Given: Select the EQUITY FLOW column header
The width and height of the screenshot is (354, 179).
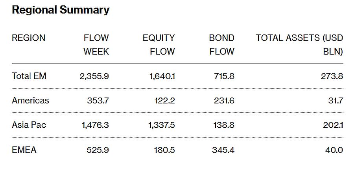Looking at the screenshot, I should coord(159,45).
